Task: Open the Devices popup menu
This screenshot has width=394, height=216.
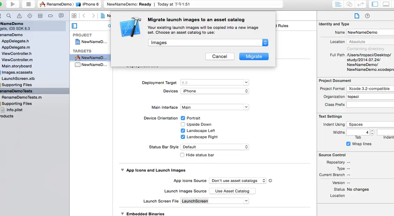Action: tap(215, 91)
